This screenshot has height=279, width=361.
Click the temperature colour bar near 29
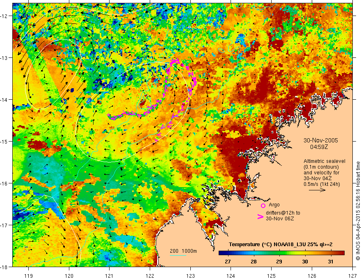[x=279, y=253]
